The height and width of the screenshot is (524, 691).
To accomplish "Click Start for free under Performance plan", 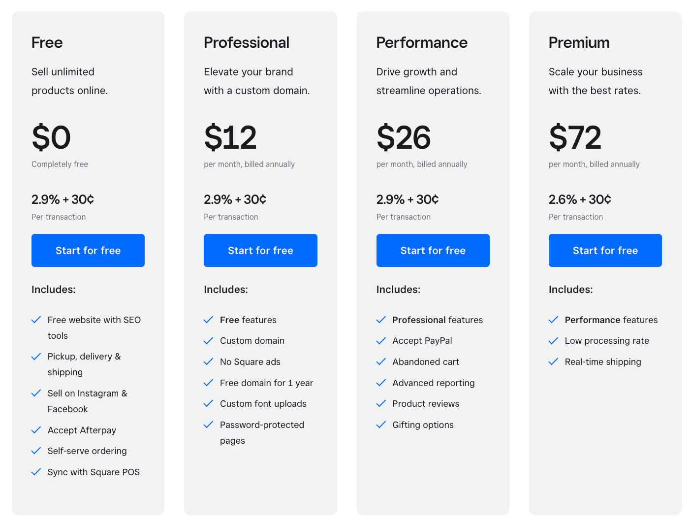I will click(x=433, y=250).
